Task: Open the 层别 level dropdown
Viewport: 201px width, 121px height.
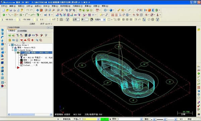Action: coord(141,119)
